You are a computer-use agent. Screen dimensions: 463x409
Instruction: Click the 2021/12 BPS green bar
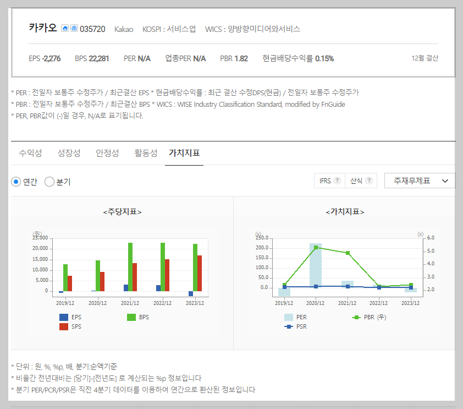130,267
